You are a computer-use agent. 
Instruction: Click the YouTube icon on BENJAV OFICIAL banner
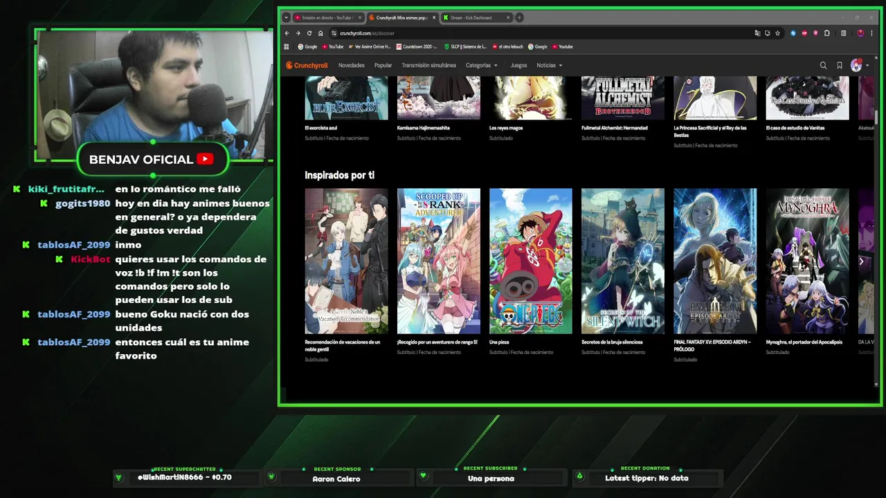click(205, 159)
